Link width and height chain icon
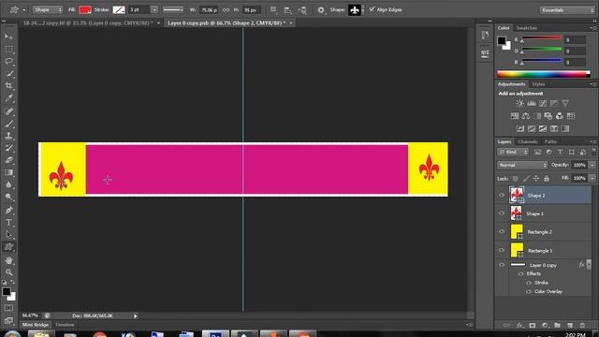 pyautogui.click(x=226, y=10)
